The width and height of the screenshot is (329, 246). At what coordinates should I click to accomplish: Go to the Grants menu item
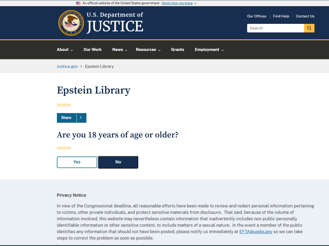178,50
